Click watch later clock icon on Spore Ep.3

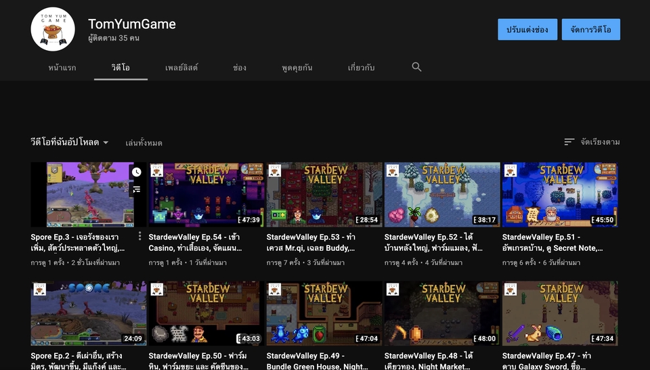137,172
